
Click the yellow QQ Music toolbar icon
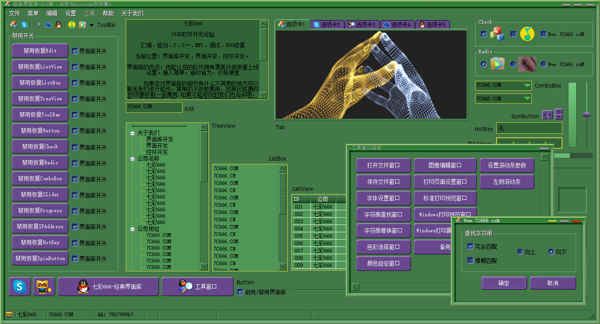[72, 25]
